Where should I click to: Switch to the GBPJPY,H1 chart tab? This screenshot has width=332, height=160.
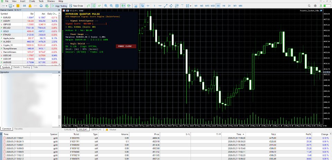[96, 129]
